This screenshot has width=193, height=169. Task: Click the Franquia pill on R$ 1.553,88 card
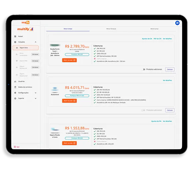pos(77,138)
